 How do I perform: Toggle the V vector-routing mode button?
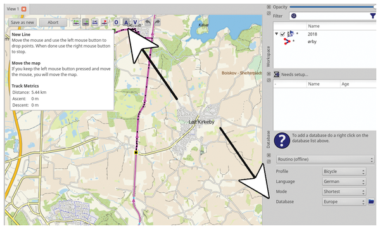136,22
